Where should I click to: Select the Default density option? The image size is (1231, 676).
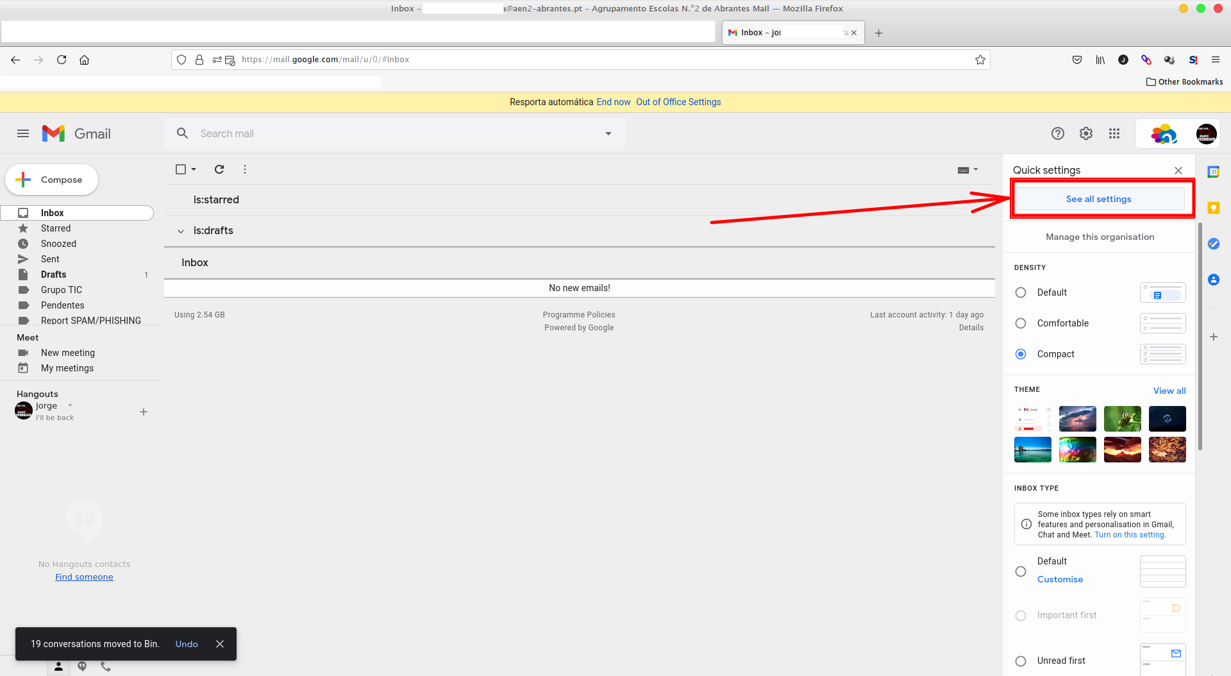1021,292
